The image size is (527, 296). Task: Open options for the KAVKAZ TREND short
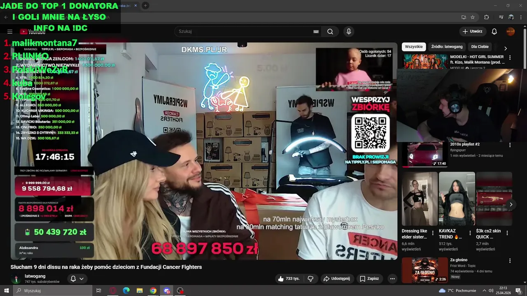pos(470,233)
